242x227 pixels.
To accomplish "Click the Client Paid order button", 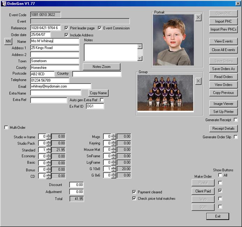I will coord(203,191).
